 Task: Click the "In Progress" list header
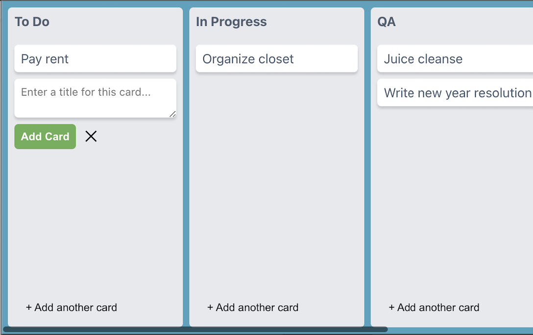[x=231, y=22]
